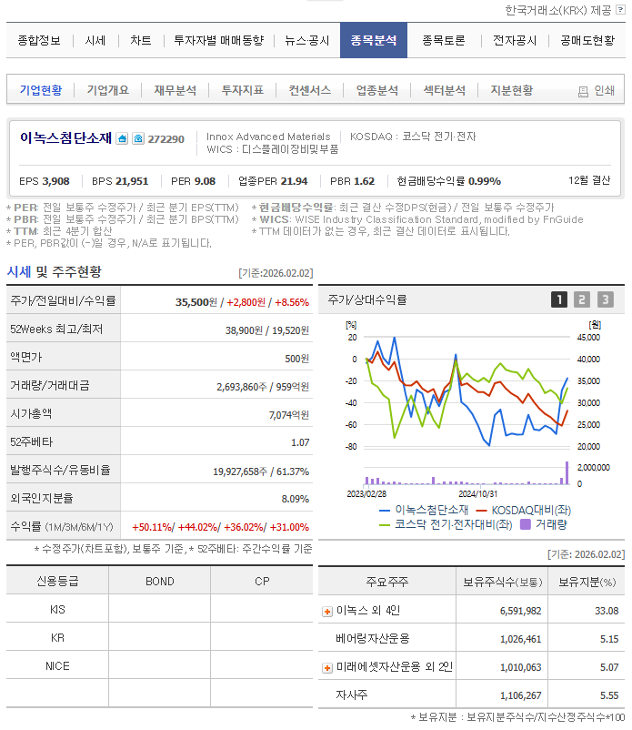Click the 보유주식수(보통) column header
The height and width of the screenshot is (730, 632).
coord(502,582)
